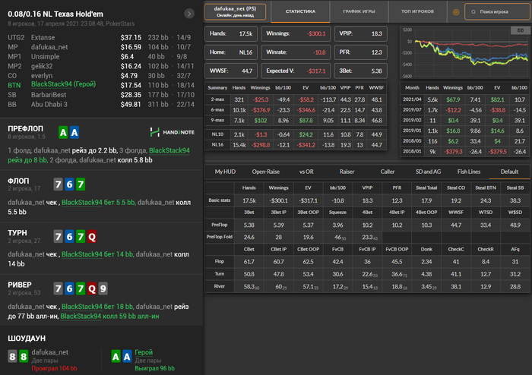Click the hero's green Ace at showdown

click(116, 356)
